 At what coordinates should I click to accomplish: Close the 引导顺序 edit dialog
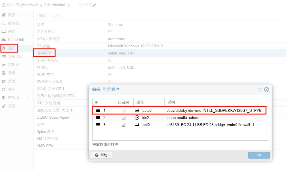[x=267, y=90]
